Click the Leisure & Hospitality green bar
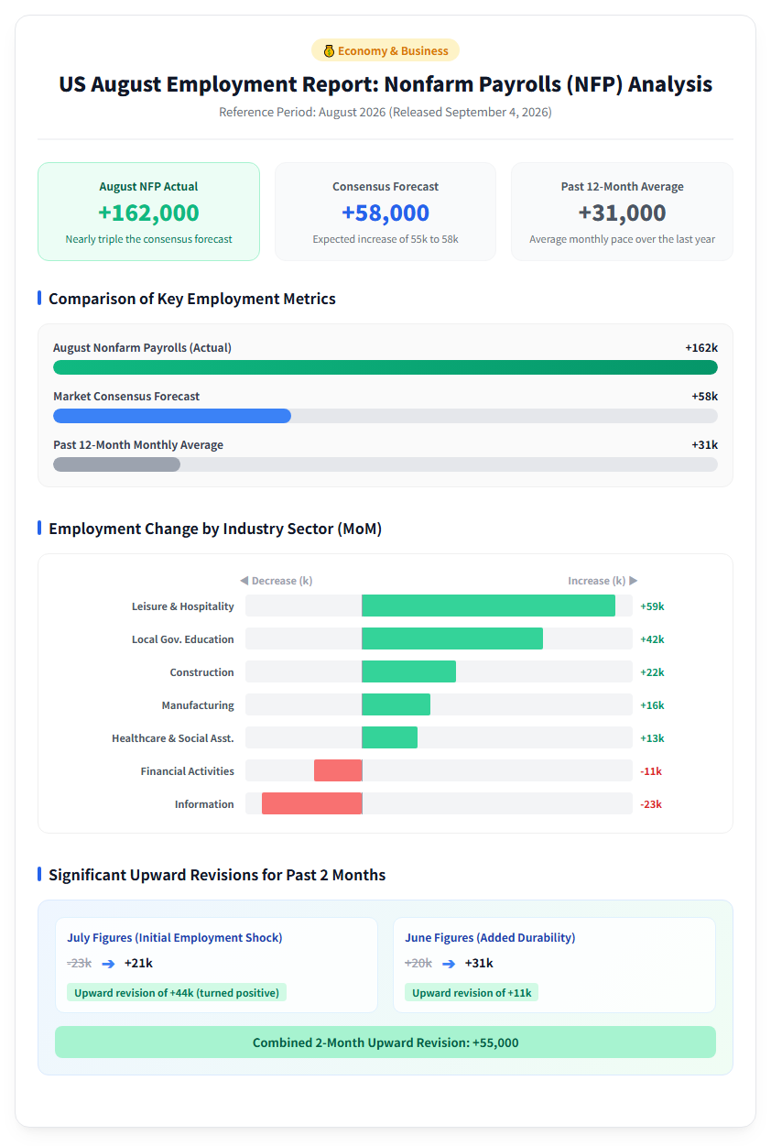This screenshot has width=771, height=1146. [x=488, y=606]
